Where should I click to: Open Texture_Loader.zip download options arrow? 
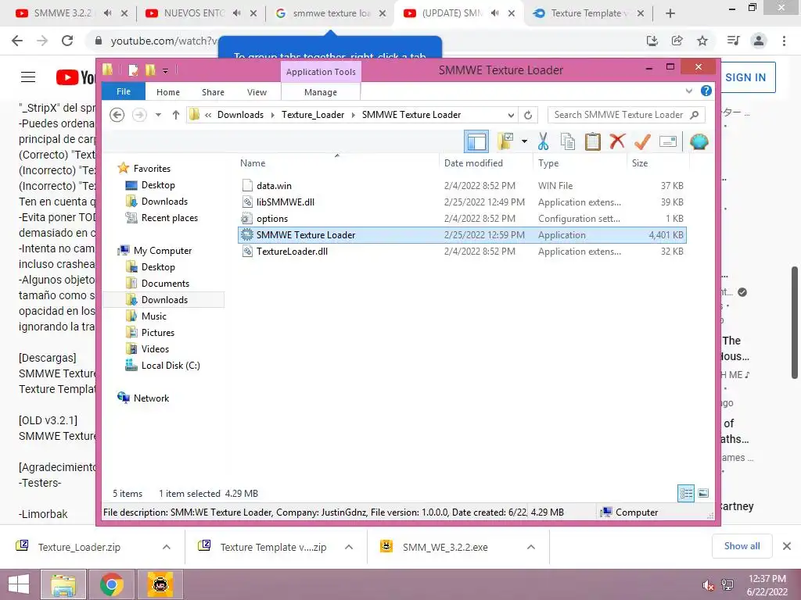[167, 547]
